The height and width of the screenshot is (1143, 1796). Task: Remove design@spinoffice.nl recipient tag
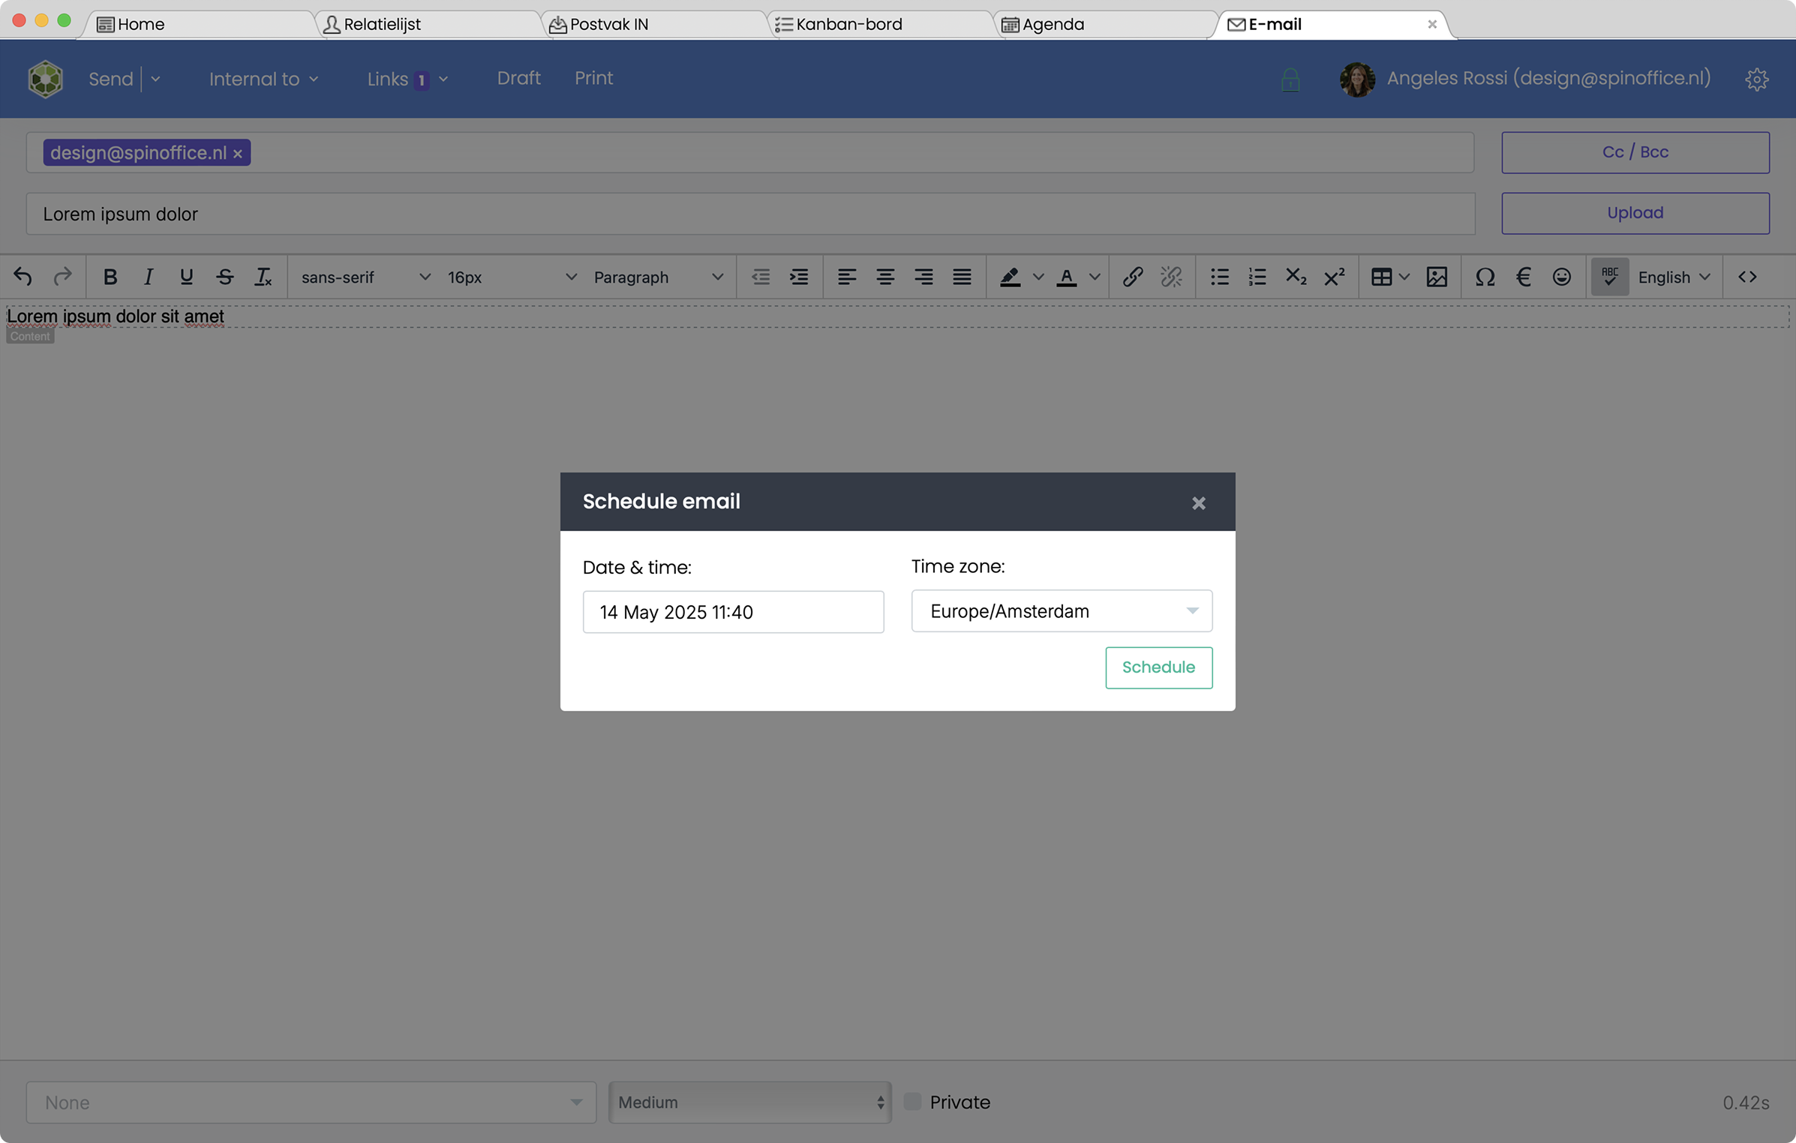pyautogui.click(x=238, y=154)
